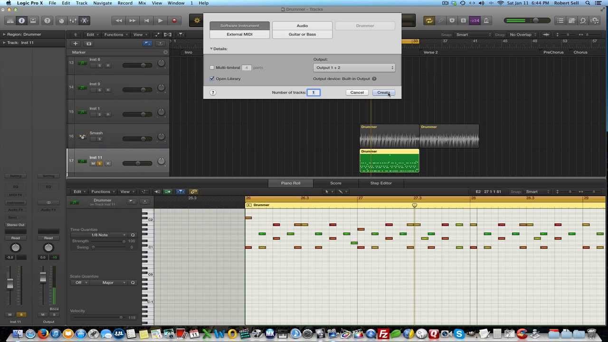Open tracks area Snap Smart dropdown

[x=474, y=35]
